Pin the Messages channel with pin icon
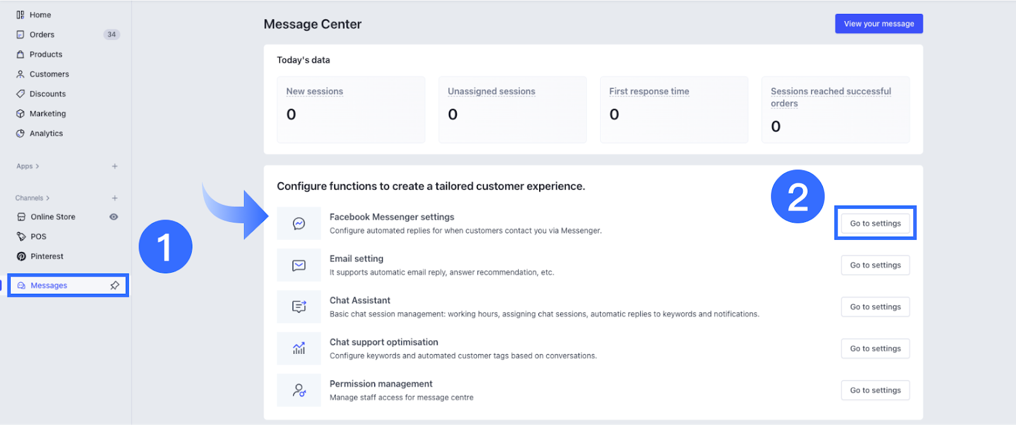Screen dimensions: 1016x425 point(115,285)
